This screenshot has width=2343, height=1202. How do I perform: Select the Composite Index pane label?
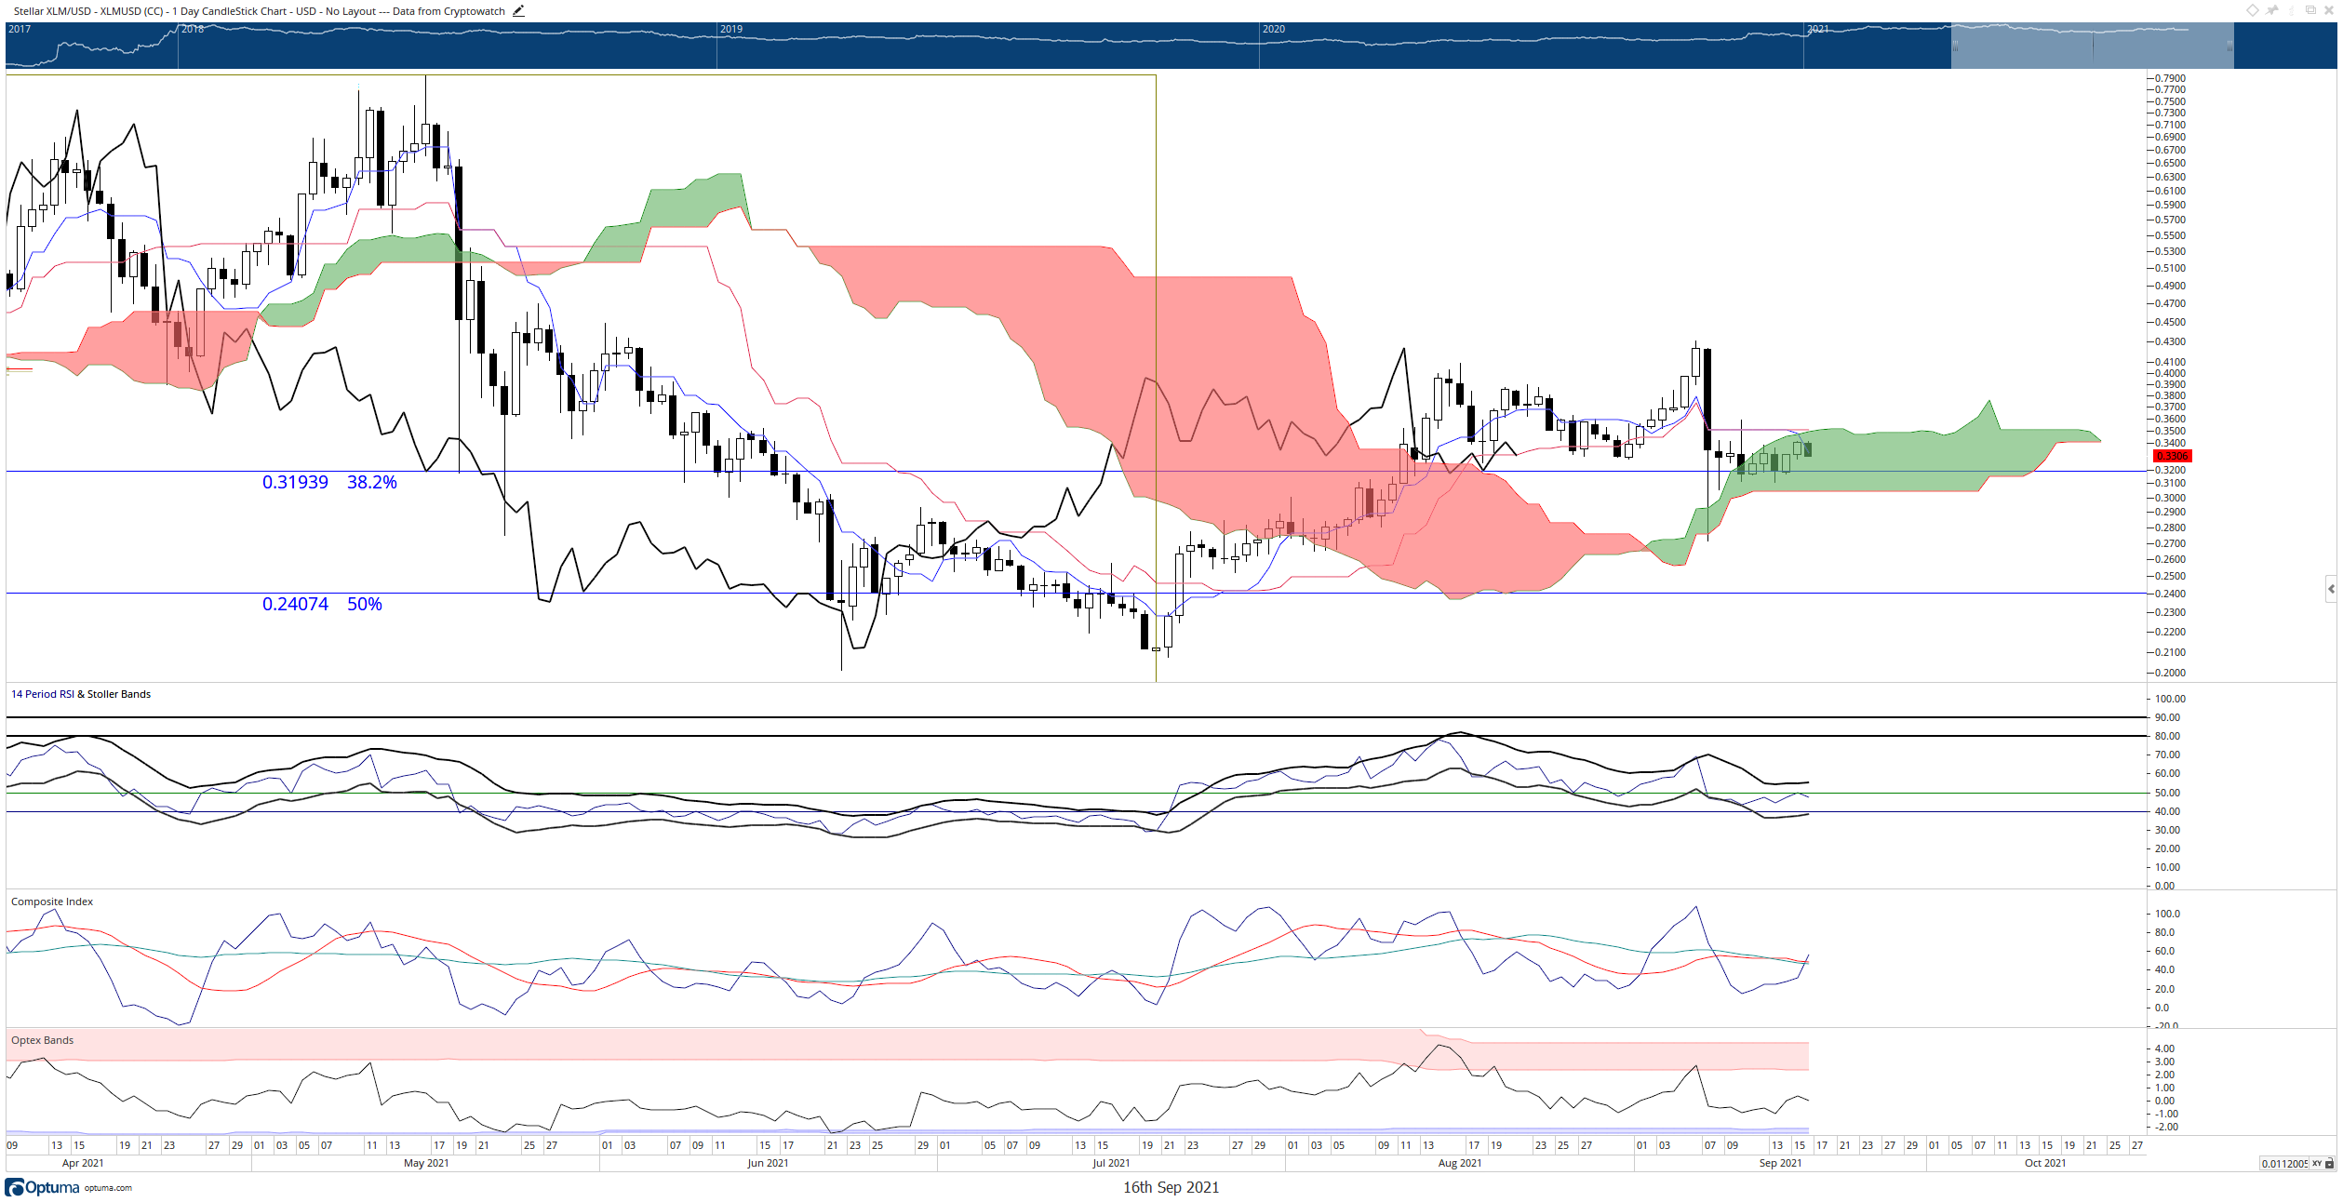[x=52, y=901]
